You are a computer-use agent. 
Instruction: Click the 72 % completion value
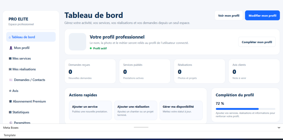pos(220,103)
